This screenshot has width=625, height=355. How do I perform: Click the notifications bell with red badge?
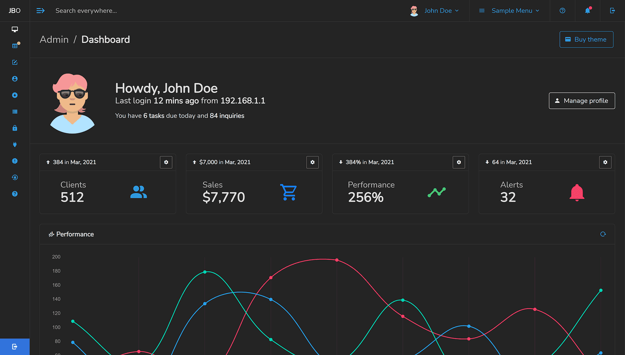coord(587,11)
